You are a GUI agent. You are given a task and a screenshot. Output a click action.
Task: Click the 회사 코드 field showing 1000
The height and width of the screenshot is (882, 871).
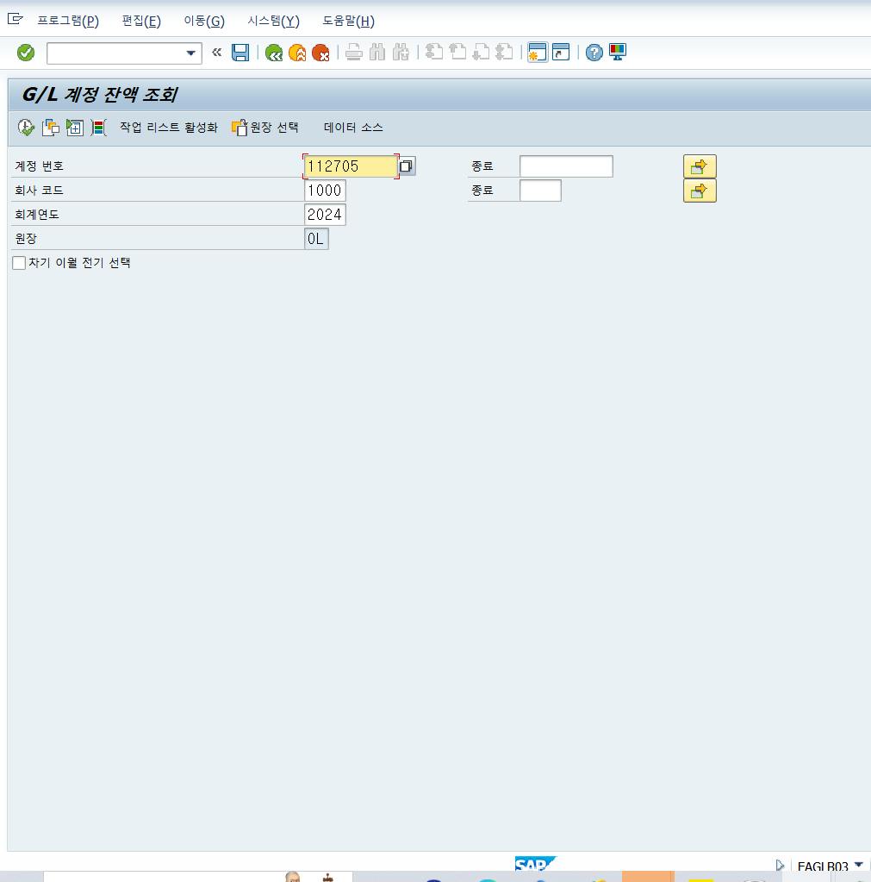[x=325, y=191]
